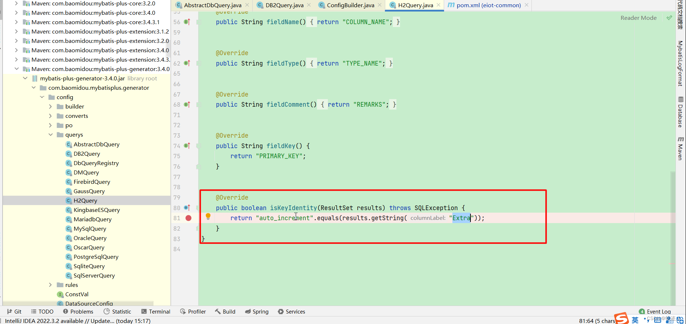The height and width of the screenshot is (324, 686).
Task: Click the override gutter icon on line 80
Action: 187,208
